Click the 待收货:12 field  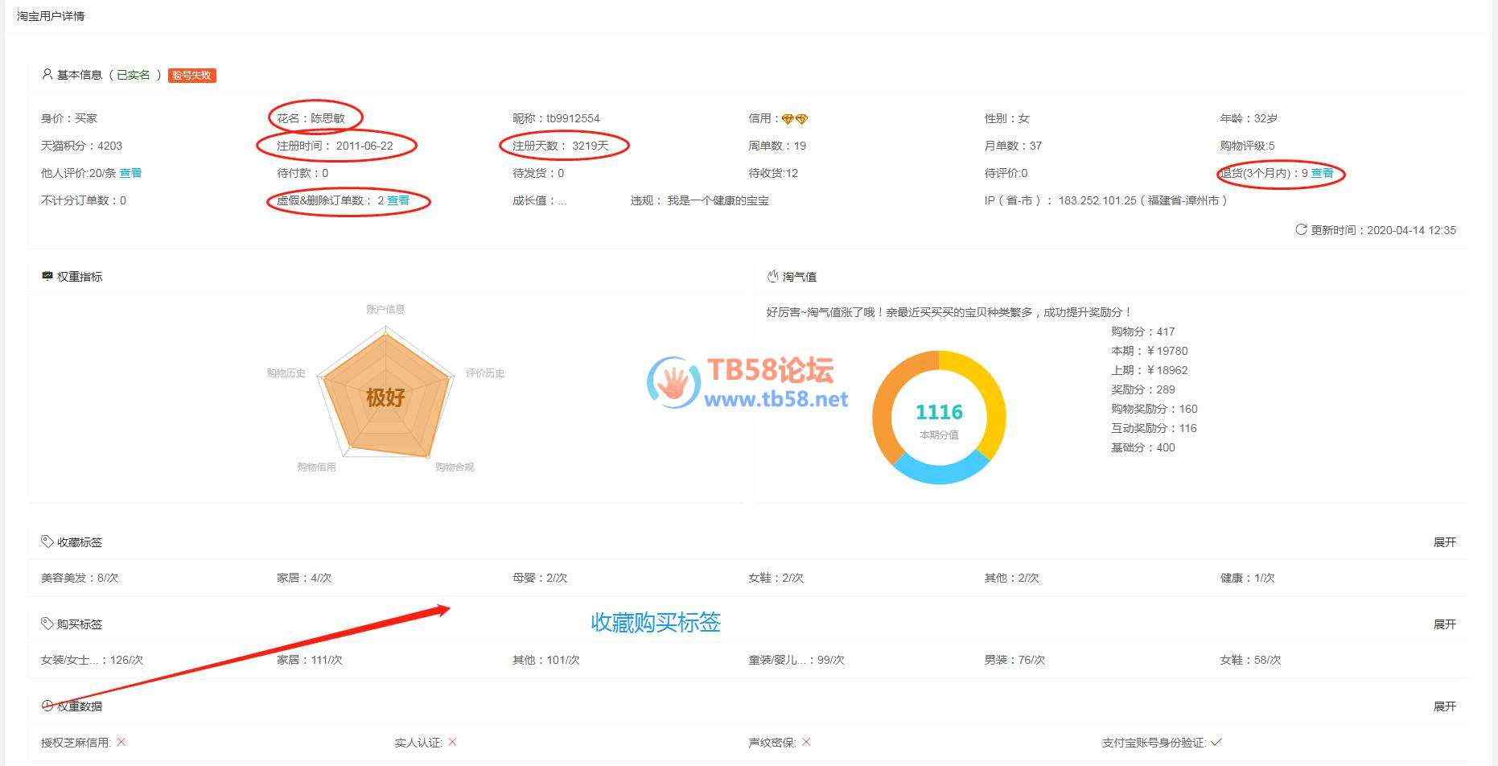tap(773, 173)
